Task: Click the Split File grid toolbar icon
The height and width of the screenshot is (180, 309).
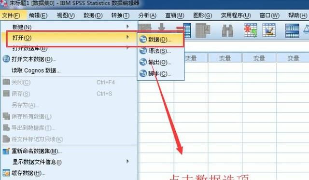Action: point(292,30)
